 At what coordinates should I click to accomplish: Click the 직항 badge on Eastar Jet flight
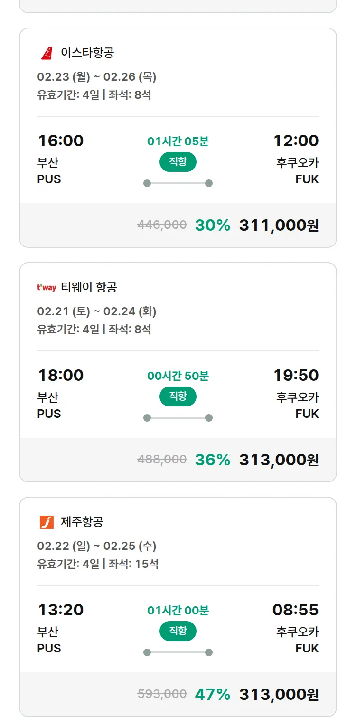click(178, 162)
